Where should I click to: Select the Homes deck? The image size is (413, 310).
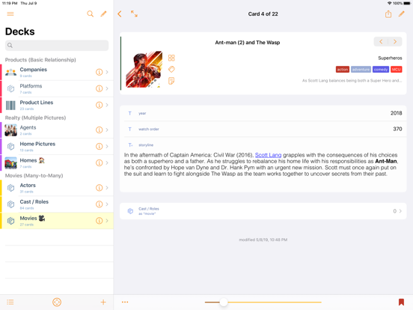tap(57, 163)
